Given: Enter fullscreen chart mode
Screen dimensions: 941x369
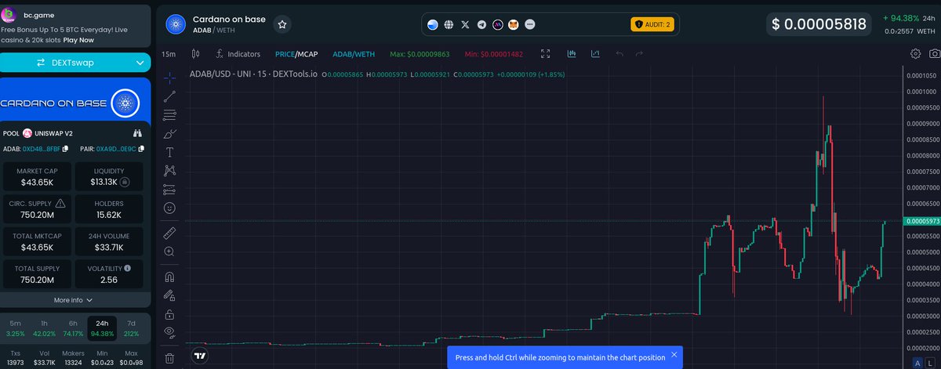Looking at the screenshot, I should click(x=545, y=54).
